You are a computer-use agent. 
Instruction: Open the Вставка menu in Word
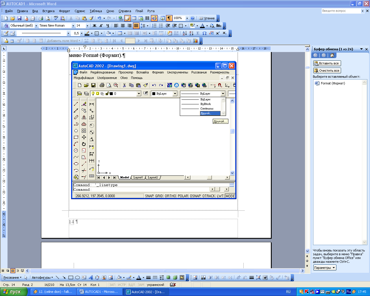pos(48,11)
